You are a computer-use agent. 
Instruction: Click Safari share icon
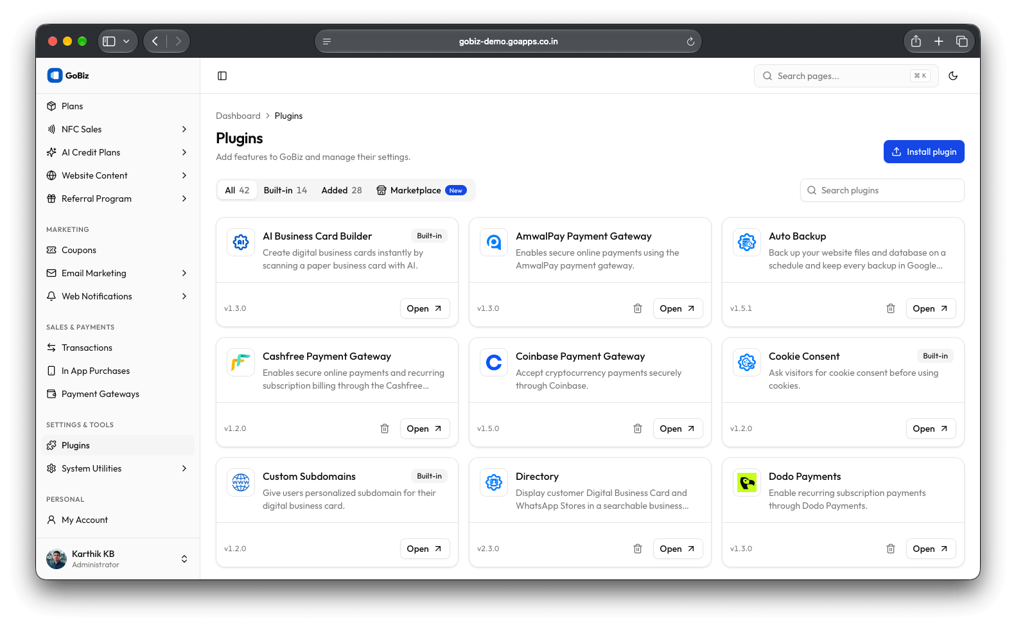tap(916, 41)
